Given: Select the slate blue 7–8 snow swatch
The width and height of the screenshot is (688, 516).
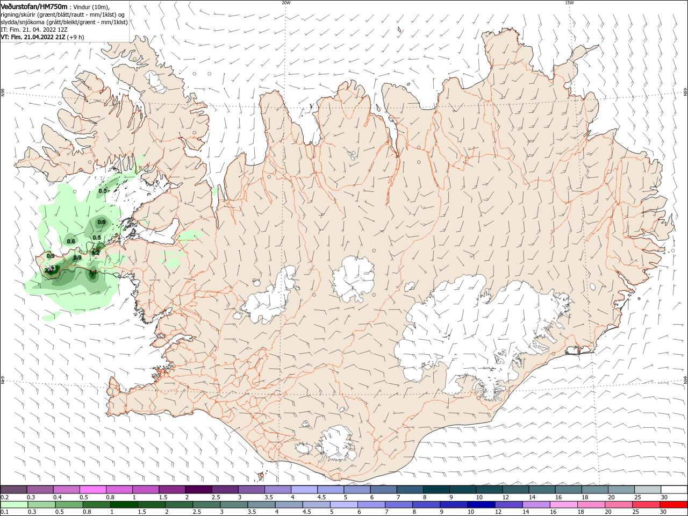Looking at the screenshot, I should (x=410, y=490).
